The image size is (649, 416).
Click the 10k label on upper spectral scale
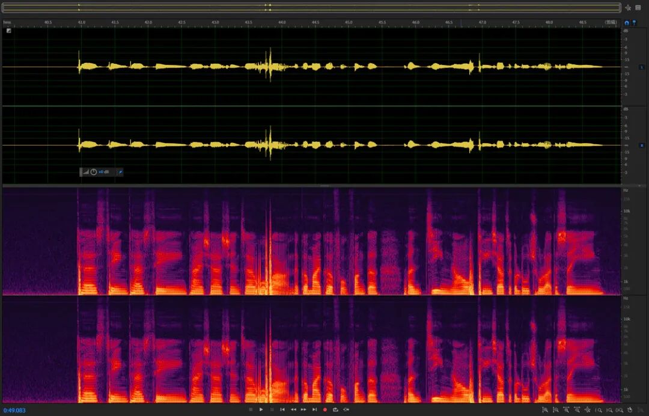pyautogui.click(x=627, y=211)
